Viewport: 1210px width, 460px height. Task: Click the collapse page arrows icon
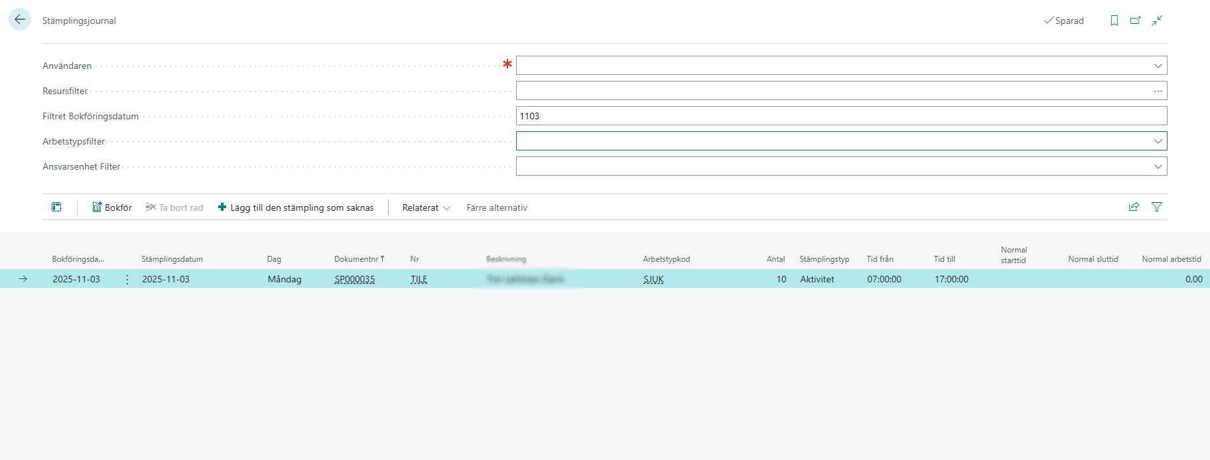(1157, 21)
